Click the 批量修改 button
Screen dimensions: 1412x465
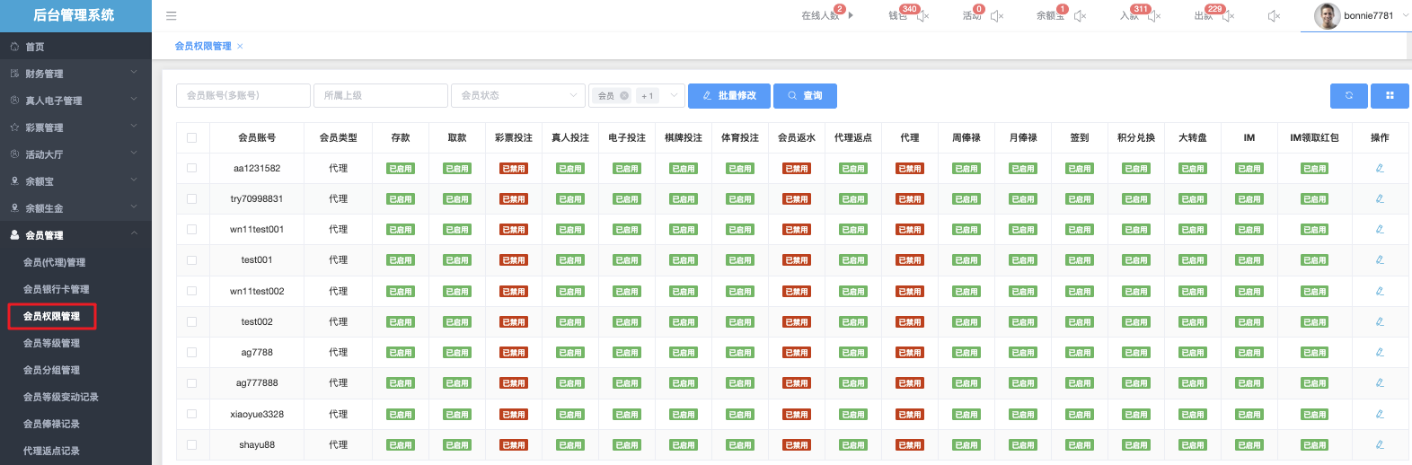728,95
